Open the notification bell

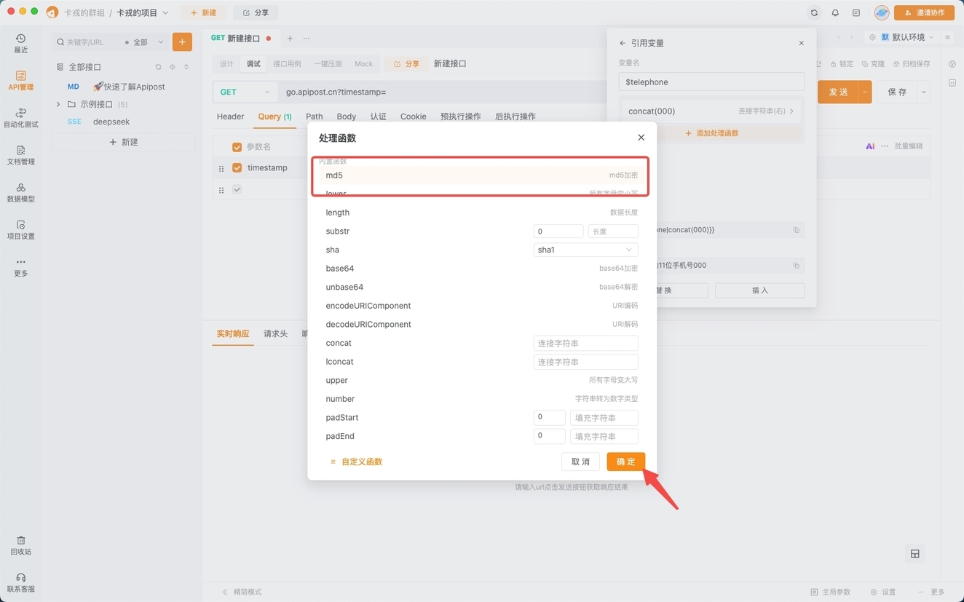(835, 12)
